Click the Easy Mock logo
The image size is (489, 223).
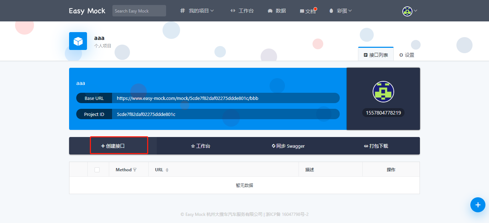tap(87, 11)
